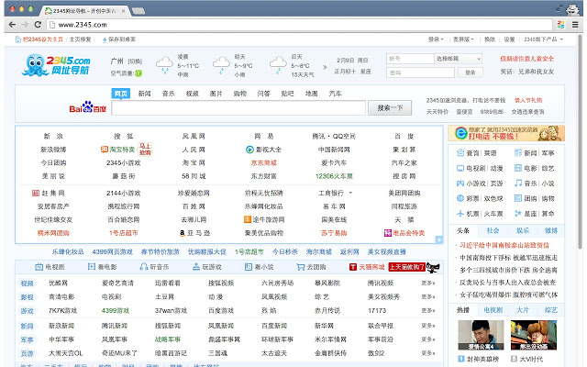This screenshot has height=367, width=587.
Task: Expand the 2345旗下产品 dropdown
Action: coord(544,39)
